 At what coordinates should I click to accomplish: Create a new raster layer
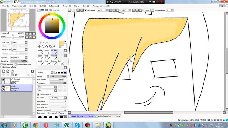pos(4,71)
